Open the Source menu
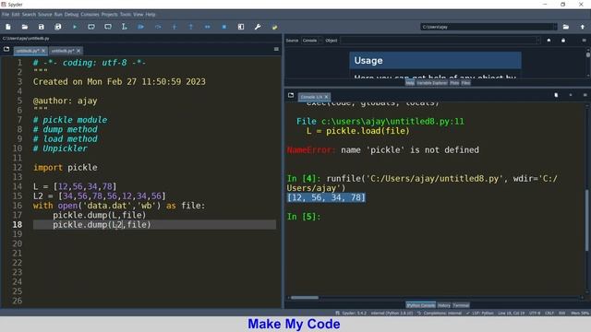The image size is (591, 332). [x=45, y=15]
